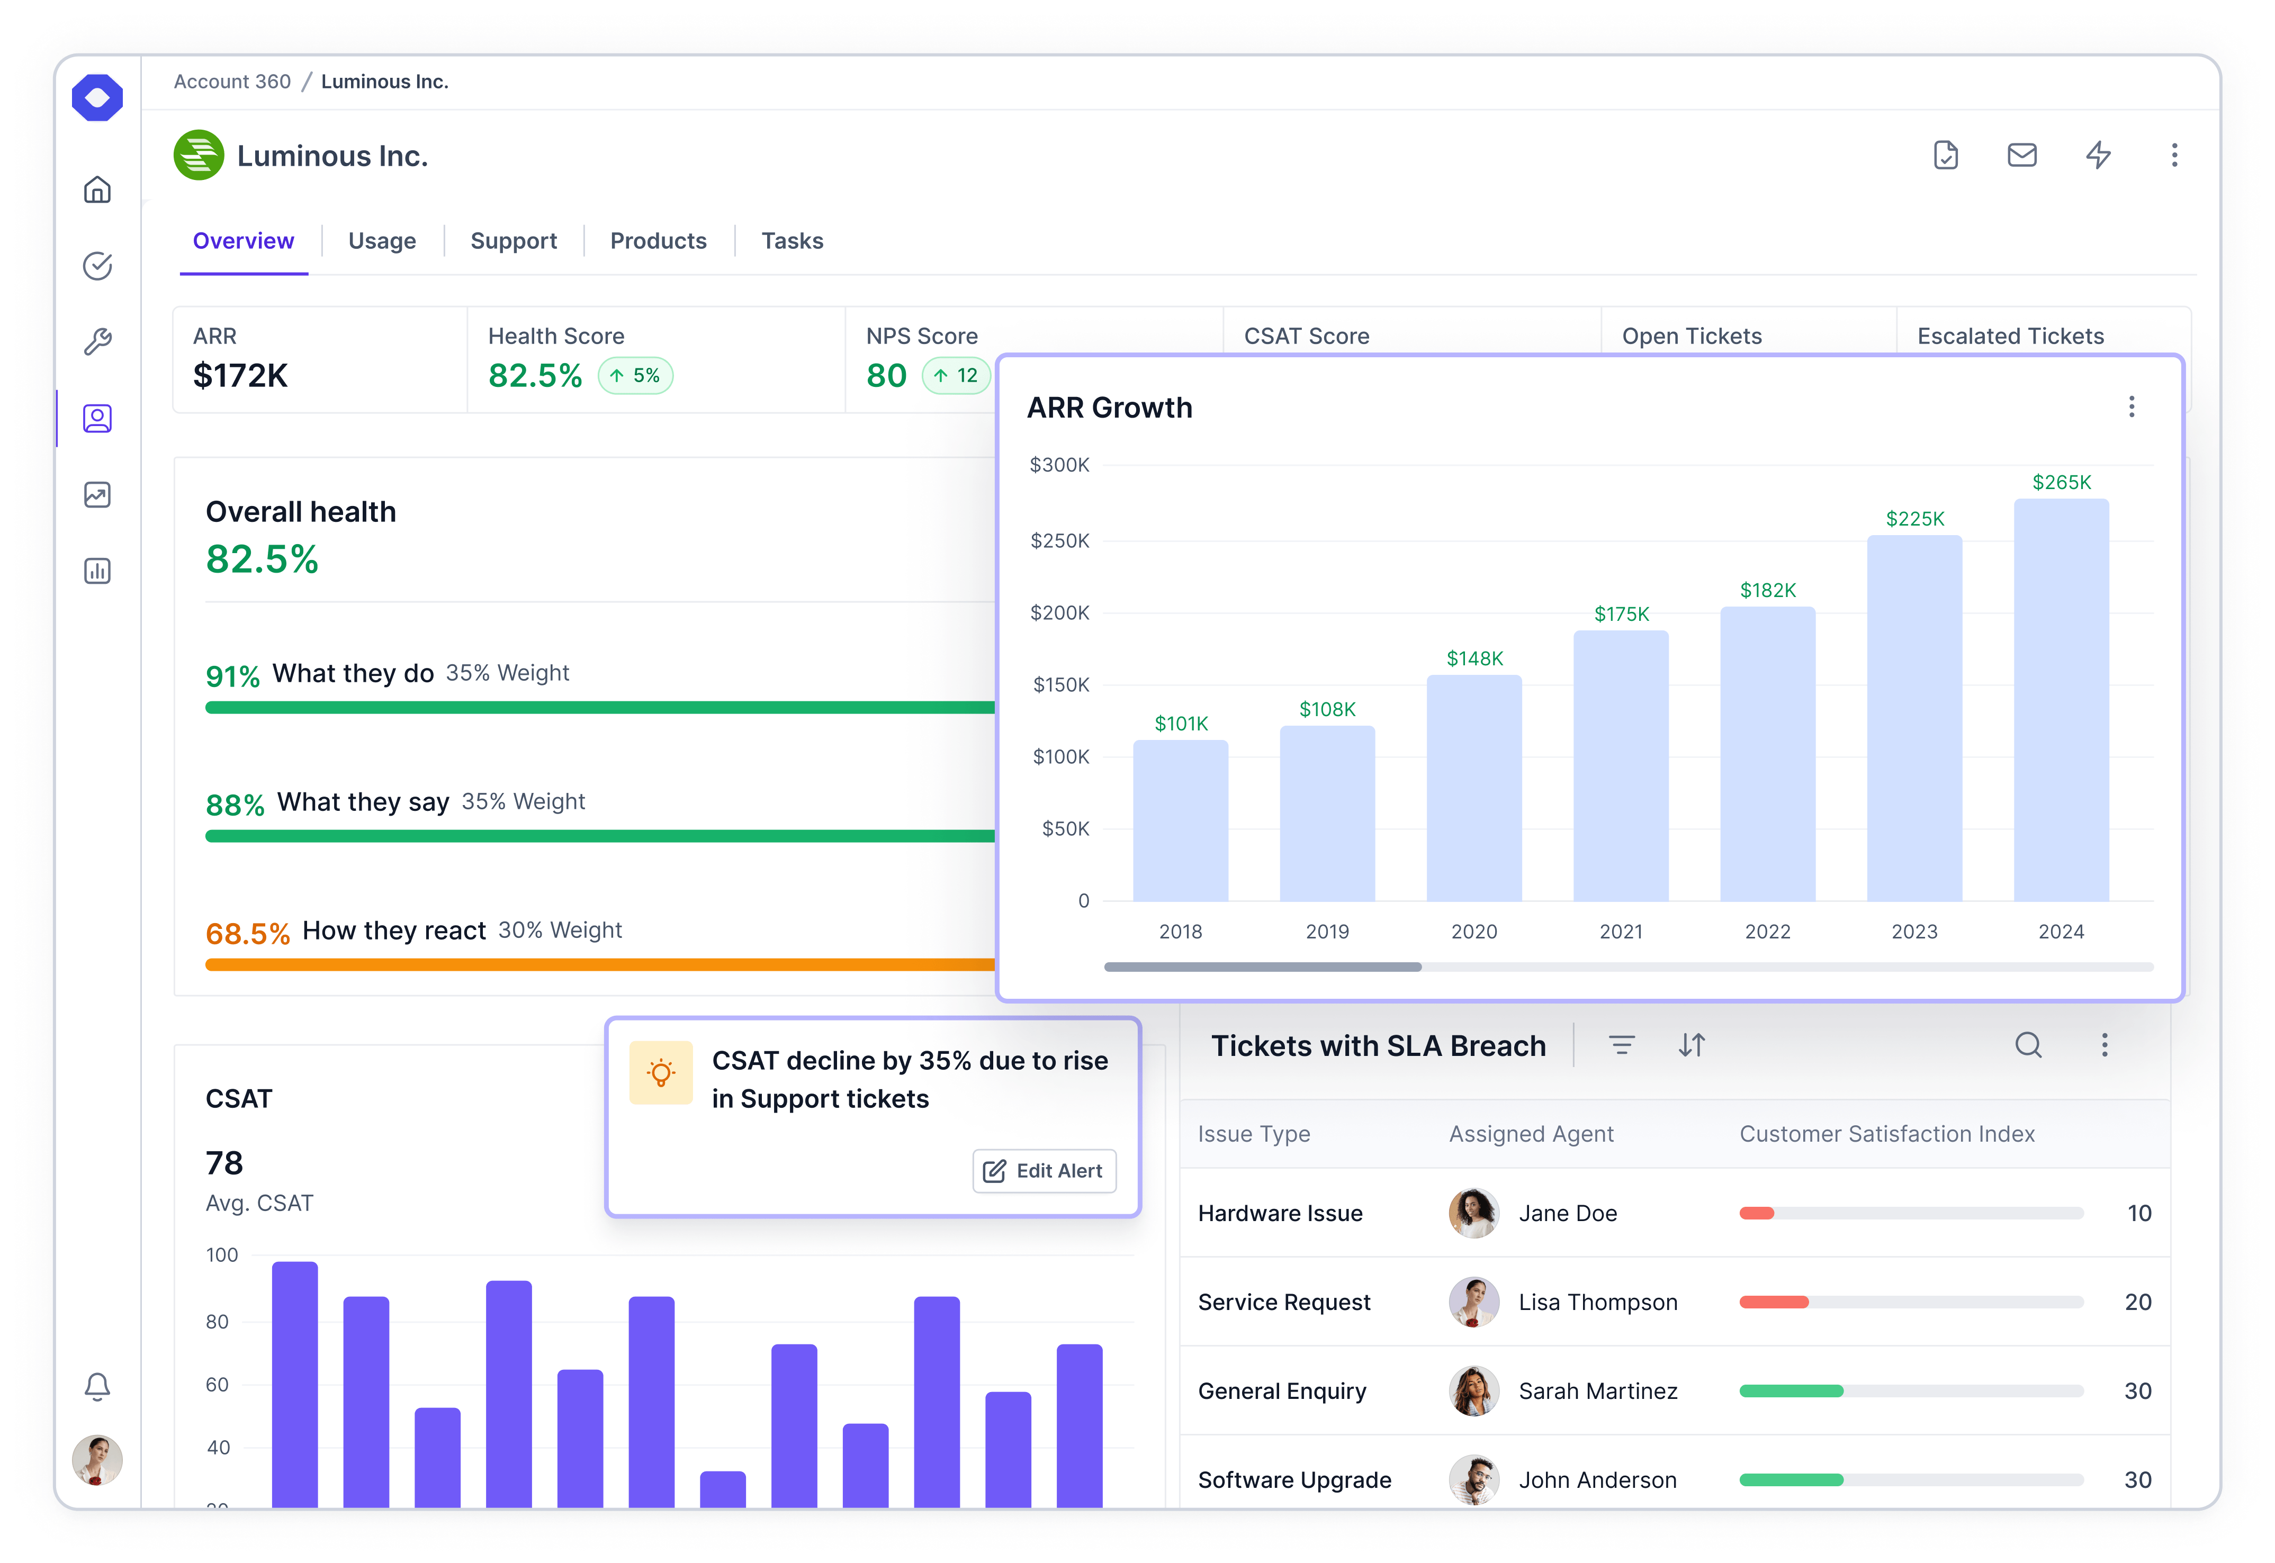Click the Software Upgrade row label
The image size is (2275, 1563).
tap(1294, 1480)
